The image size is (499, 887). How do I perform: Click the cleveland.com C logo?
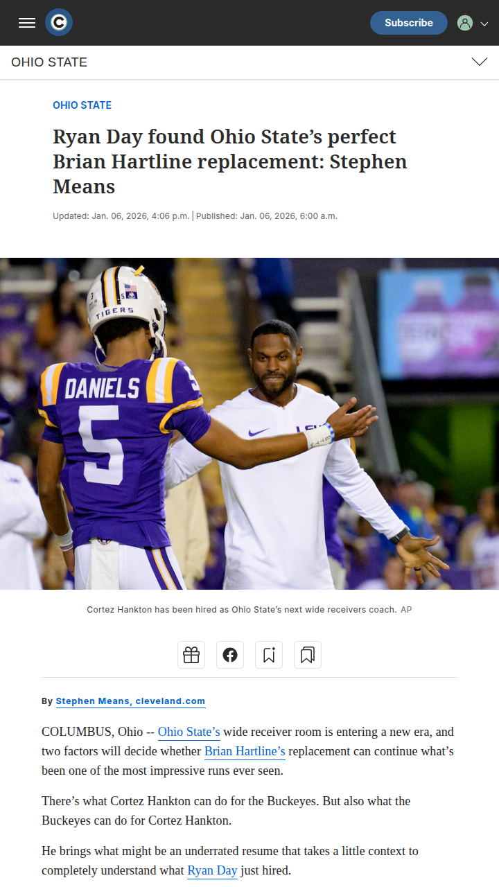[59, 23]
